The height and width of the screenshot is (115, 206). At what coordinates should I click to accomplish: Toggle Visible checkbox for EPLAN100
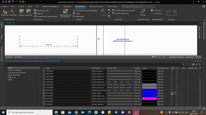tap(172, 71)
